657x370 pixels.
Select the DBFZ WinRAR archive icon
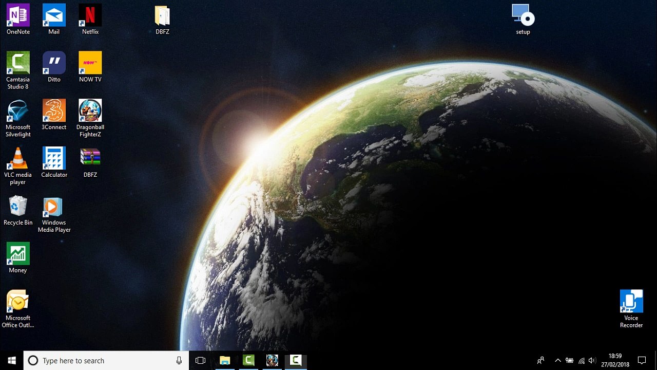(90, 163)
